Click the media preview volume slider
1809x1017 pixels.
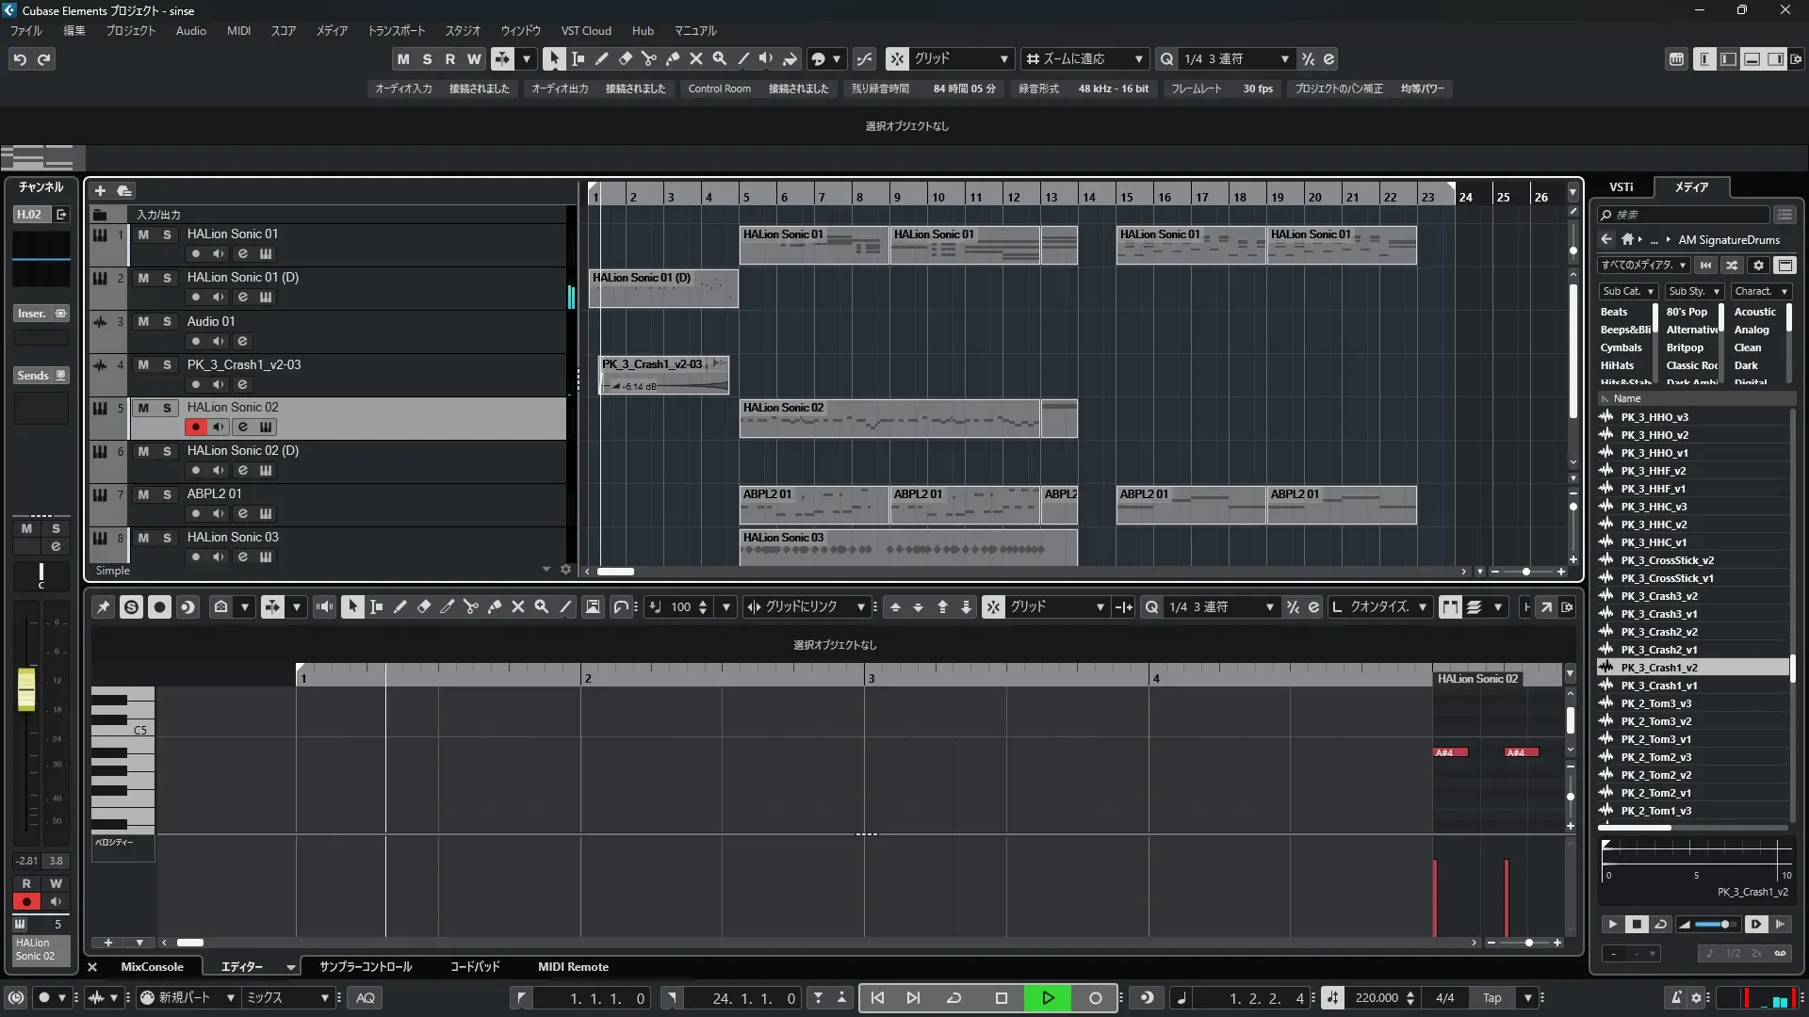click(1713, 925)
